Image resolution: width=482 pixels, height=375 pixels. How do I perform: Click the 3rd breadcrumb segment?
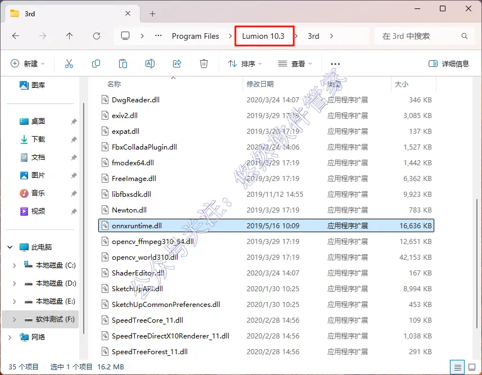tap(313, 36)
